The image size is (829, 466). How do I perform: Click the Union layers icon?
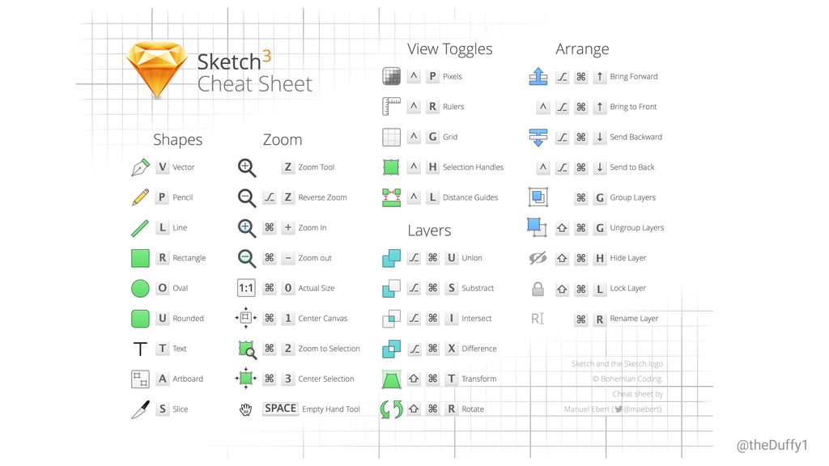391,258
